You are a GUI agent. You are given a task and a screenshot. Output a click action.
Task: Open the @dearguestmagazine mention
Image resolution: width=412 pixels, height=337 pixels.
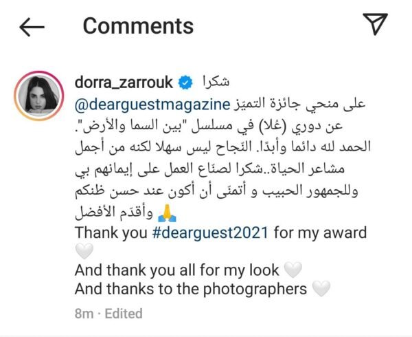152,105
